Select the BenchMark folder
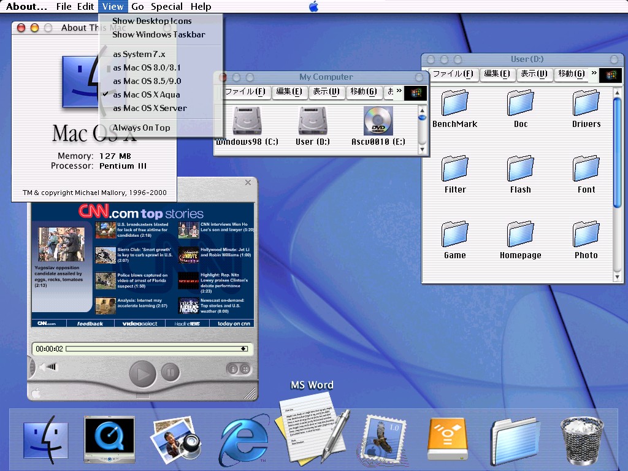 point(454,103)
